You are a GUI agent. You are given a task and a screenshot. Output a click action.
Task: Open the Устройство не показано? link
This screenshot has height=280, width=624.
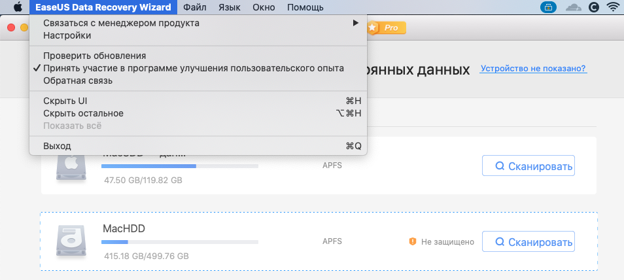tap(532, 68)
